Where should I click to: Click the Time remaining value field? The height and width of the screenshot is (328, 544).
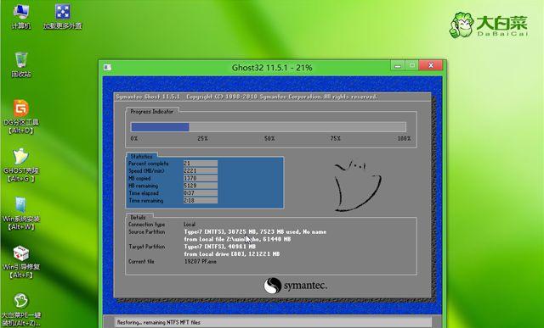point(201,200)
